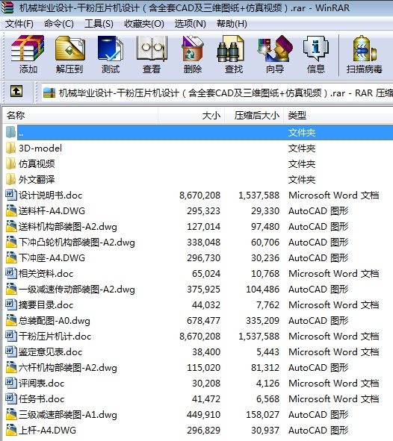Sort by 压缩后大小 column header

pos(254,116)
